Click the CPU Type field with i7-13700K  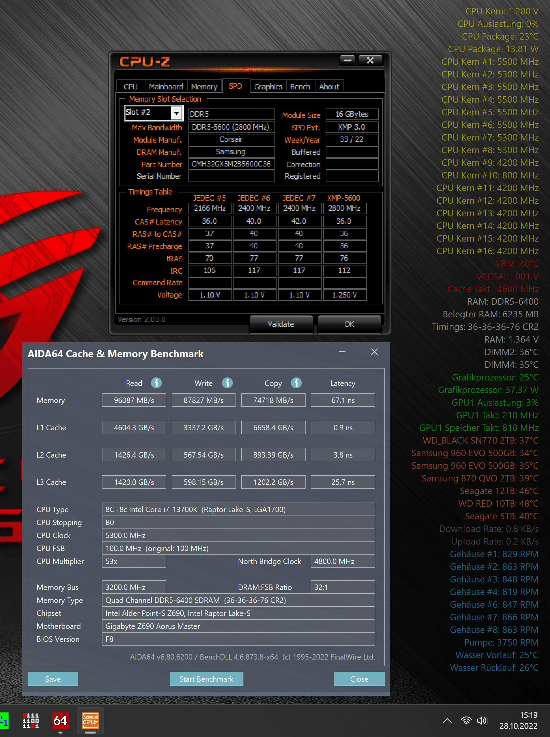point(239,509)
